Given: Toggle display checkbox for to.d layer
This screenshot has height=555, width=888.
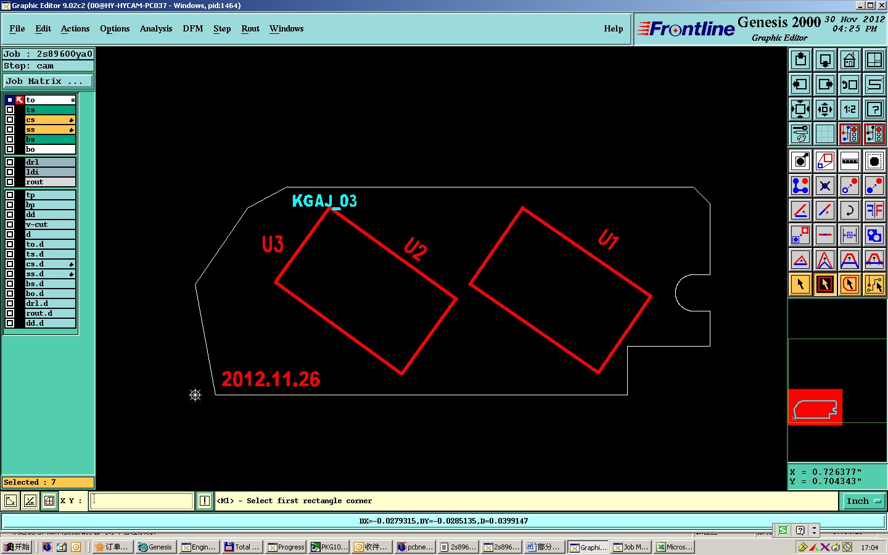Looking at the screenshot, I should (10, 244).
